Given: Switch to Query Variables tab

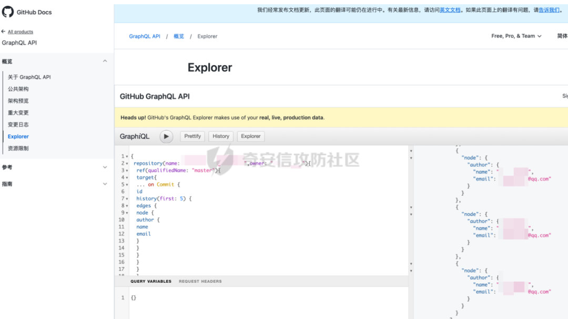Looking at the screenshot, I should pos(151,281).
